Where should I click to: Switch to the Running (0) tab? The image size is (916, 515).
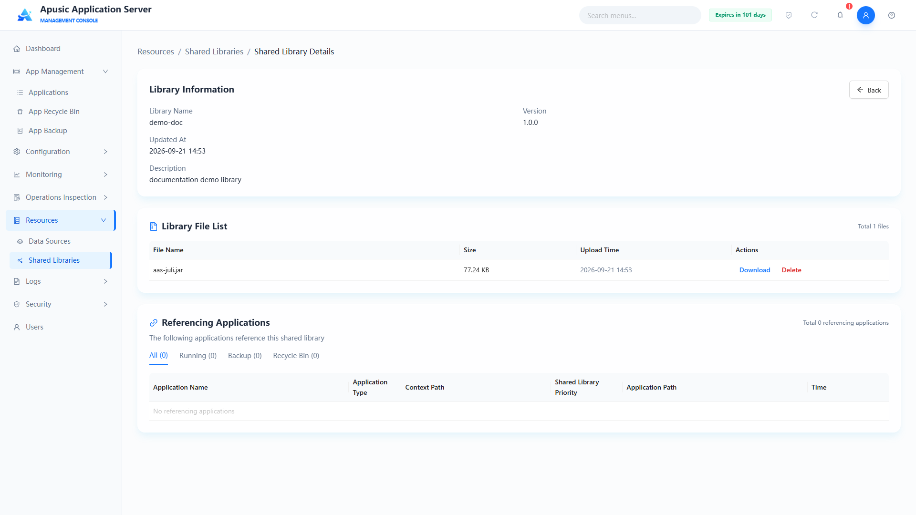click(x=198, y=356)
